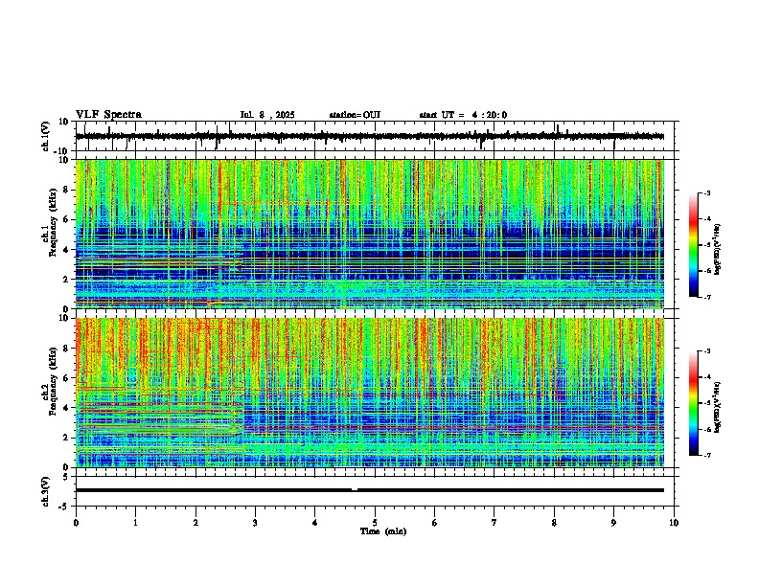Image resolution: width=759 pixels, height=586 pixels.
Task: Click the ch.2 color bar "log(PSD)" label
Action: click(x=717, y=407)
